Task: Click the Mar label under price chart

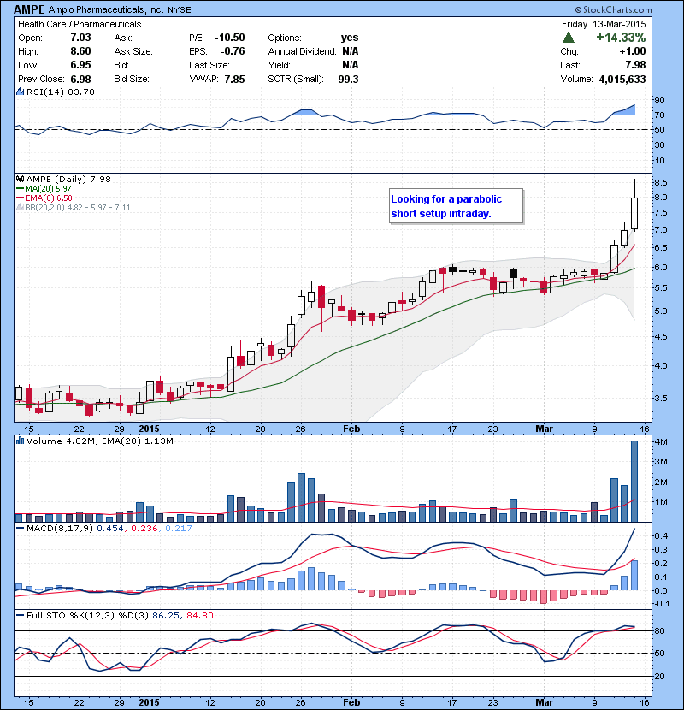Action: pyautogui.click(x=544, y=429)
